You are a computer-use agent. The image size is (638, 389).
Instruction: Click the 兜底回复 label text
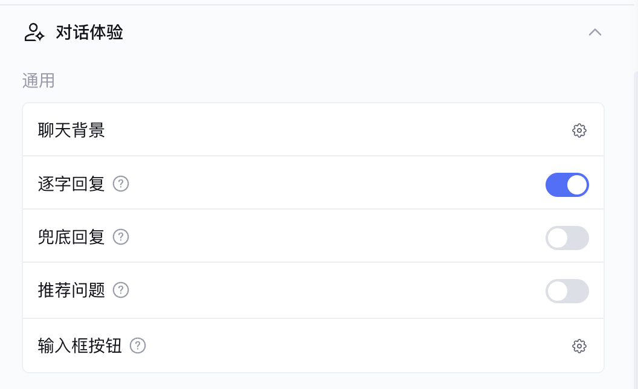[x=71, y=237]
